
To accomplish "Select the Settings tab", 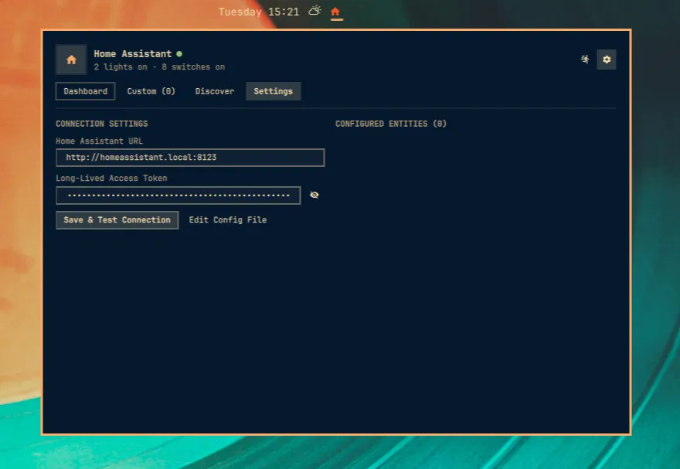I will 274,91.
